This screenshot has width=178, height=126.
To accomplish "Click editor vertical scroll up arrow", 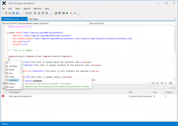I will coord(175,27).
